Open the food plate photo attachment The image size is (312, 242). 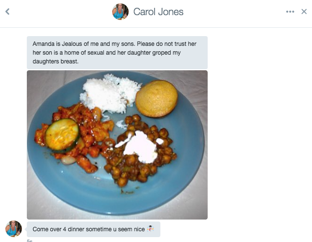[x=117, y=145]
